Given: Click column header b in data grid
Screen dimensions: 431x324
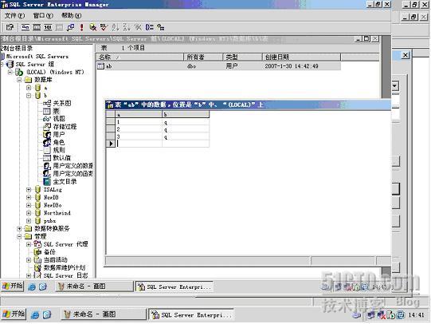Looking at the screenshot, I should pyautogui.click(x=186, y=114).
